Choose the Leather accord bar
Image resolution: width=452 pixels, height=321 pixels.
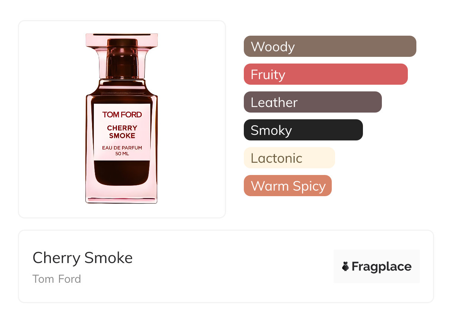click(313, 102)
